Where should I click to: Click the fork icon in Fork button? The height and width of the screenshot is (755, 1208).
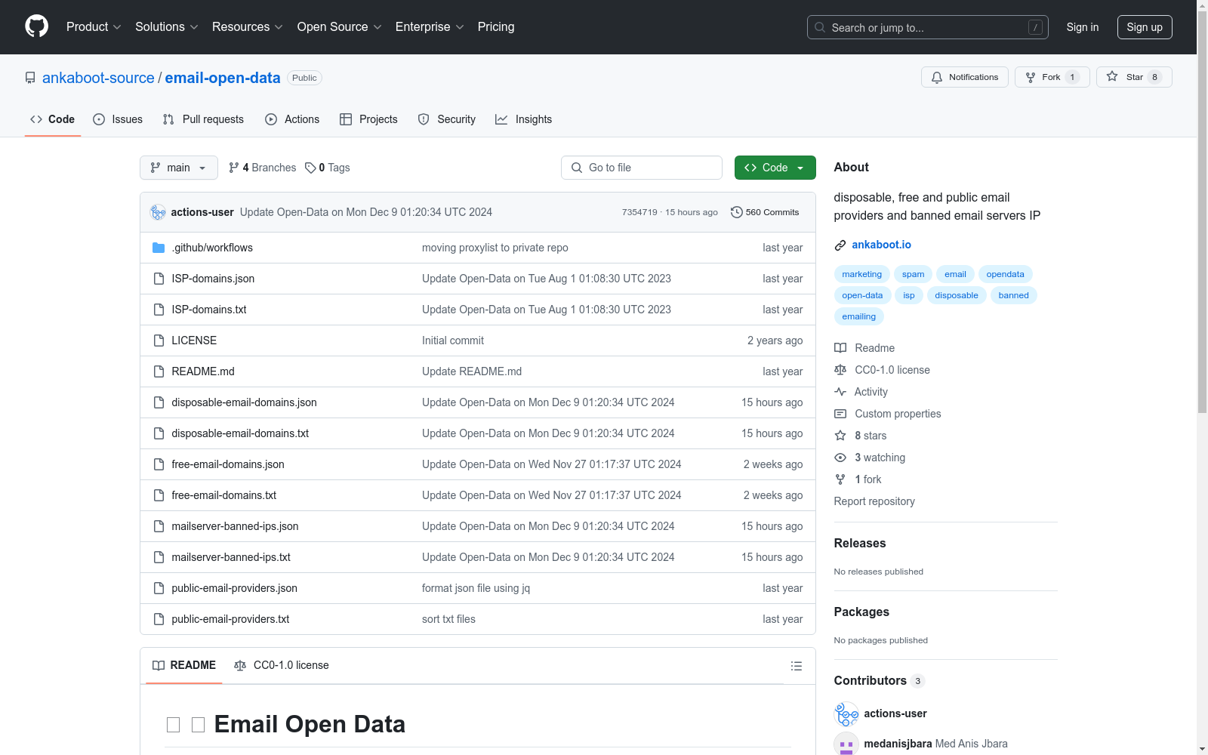[x=1031, y=77]
